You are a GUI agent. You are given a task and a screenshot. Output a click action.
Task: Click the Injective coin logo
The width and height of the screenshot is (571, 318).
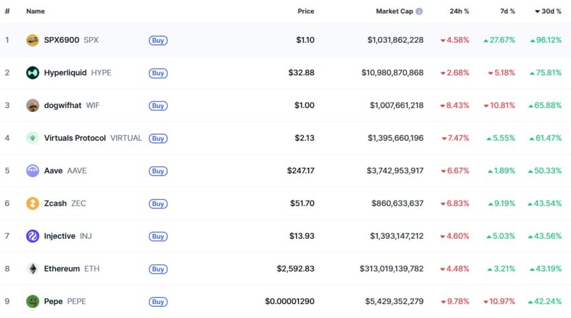pyautogui.click(x=32, y=236)
